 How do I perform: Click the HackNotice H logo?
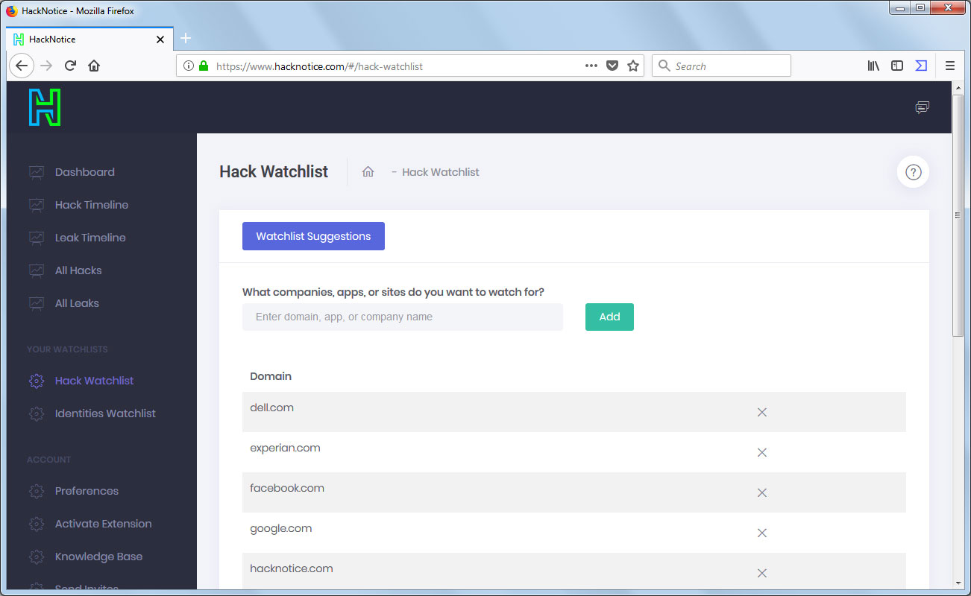pos(45,107)
